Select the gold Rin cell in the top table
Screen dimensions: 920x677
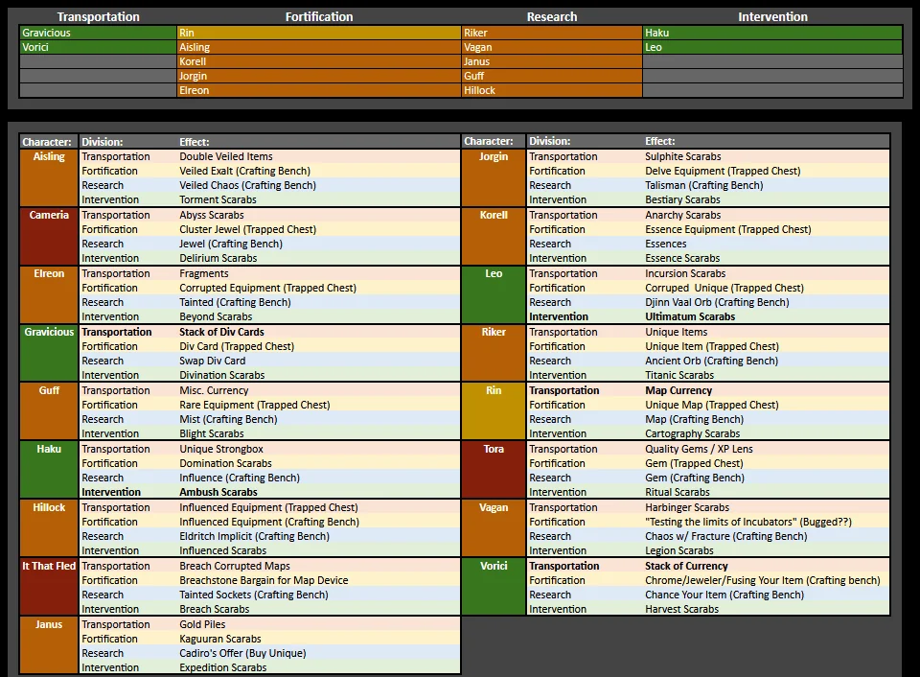pyautogui.click(x=318, y=33)
